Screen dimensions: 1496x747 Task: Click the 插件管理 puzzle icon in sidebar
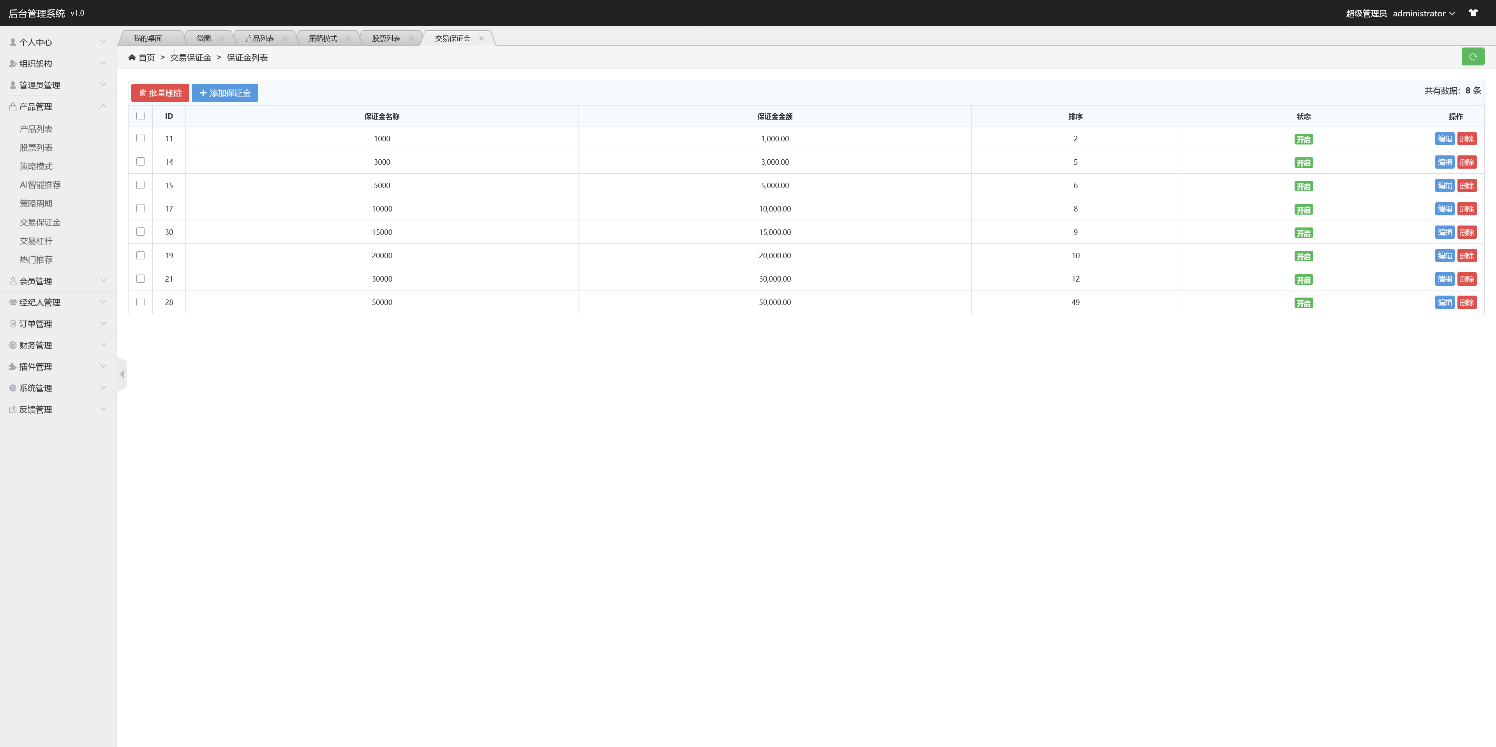[13, 366]
